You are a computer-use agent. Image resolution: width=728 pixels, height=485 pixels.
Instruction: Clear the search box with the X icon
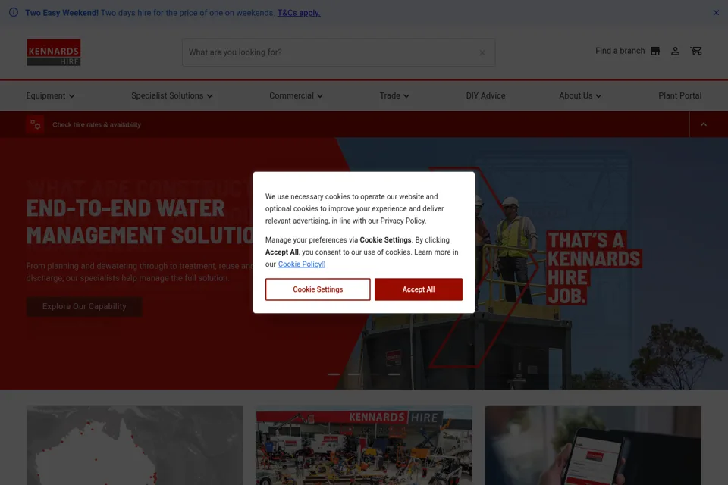482,52
